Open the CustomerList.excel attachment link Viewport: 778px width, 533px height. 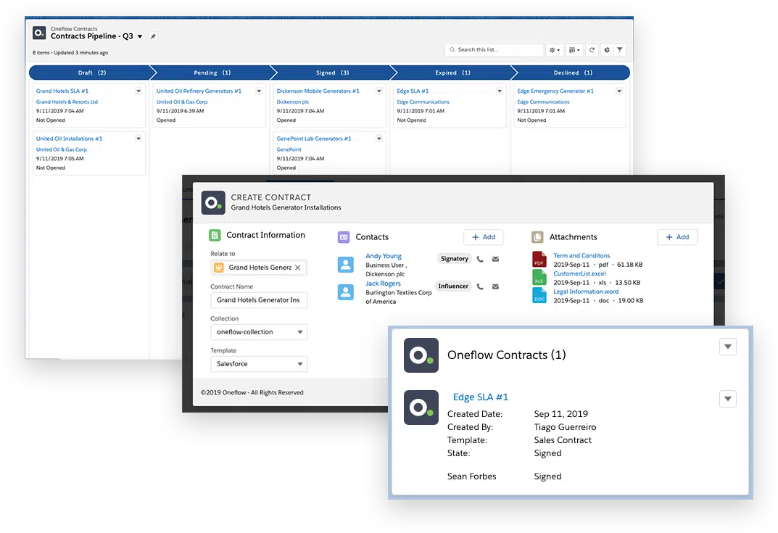tap(579, 273)
